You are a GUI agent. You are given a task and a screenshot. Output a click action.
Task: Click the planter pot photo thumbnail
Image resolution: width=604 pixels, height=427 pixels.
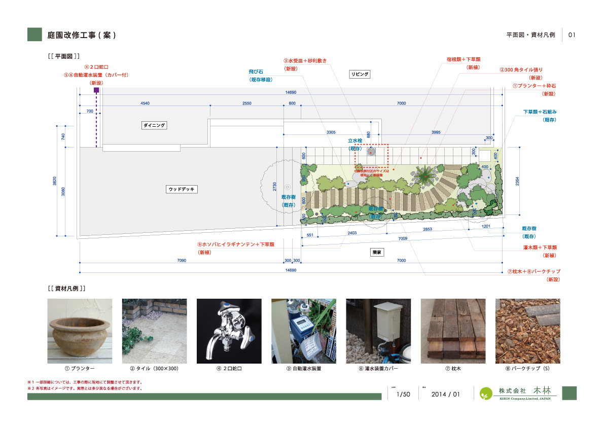tap(80, 331)
